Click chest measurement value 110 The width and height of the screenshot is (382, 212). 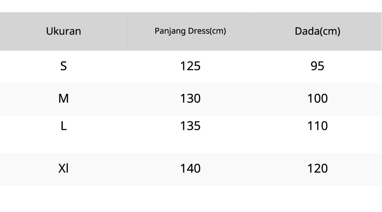click(317, 126)
